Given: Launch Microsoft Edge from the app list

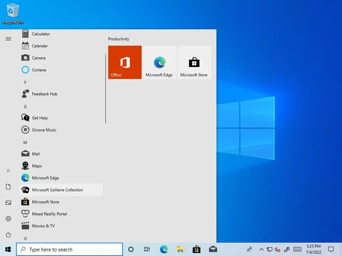Looking at the screenshot, I should click(61, 178).
